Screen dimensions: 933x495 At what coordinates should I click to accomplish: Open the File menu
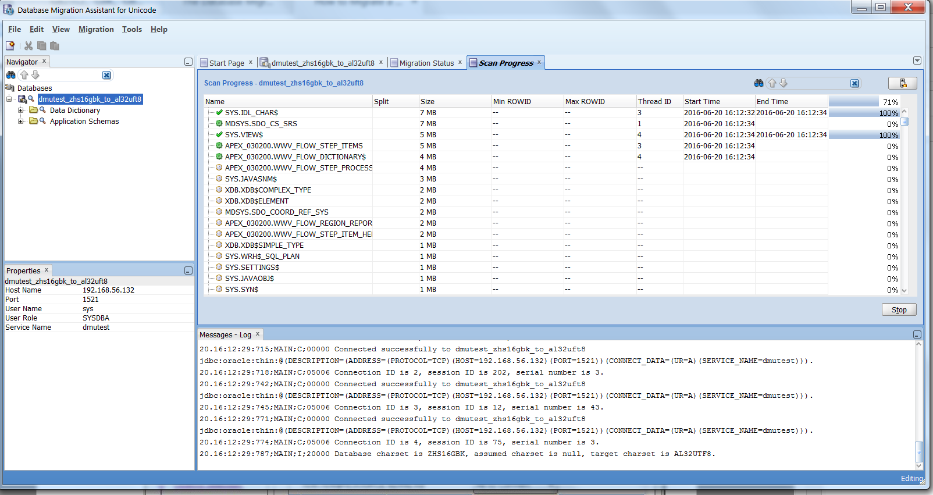(15, 29)
